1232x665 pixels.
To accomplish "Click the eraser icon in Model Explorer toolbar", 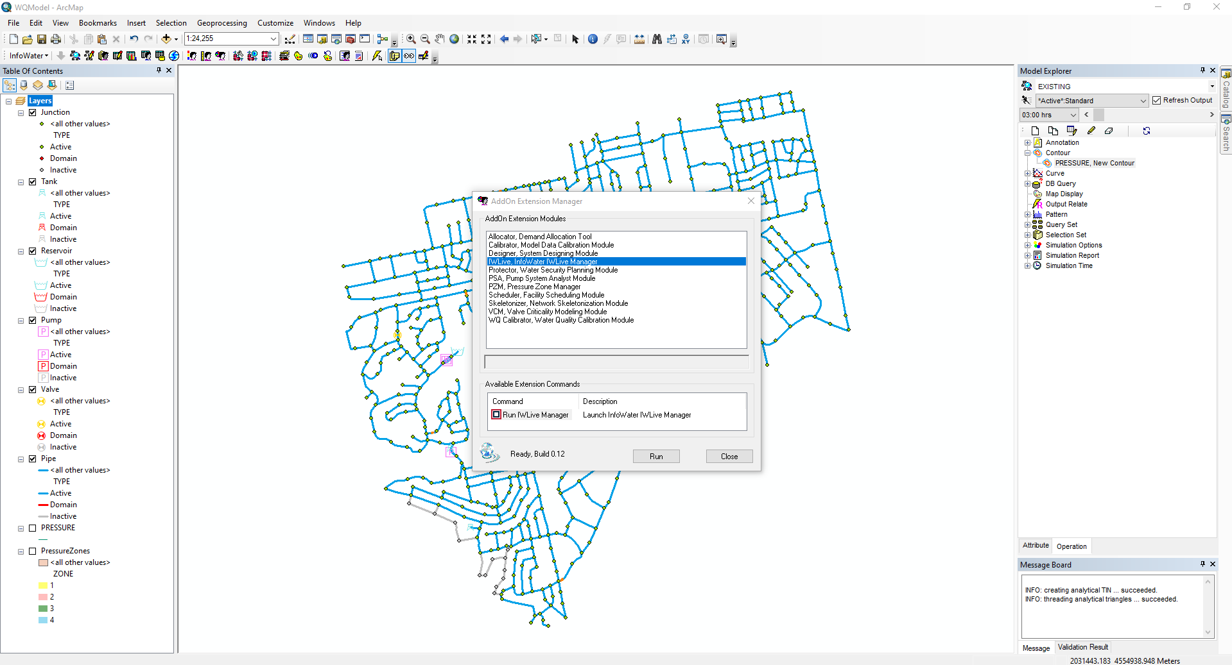I will pos(1110,130).
